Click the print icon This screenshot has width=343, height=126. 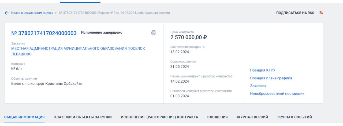pos(154,33)
